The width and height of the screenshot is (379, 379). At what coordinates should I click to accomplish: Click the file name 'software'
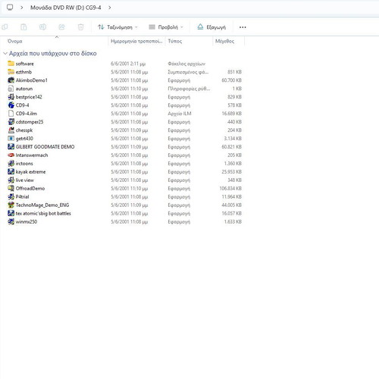pyautogui.click(x=24, y=64)
